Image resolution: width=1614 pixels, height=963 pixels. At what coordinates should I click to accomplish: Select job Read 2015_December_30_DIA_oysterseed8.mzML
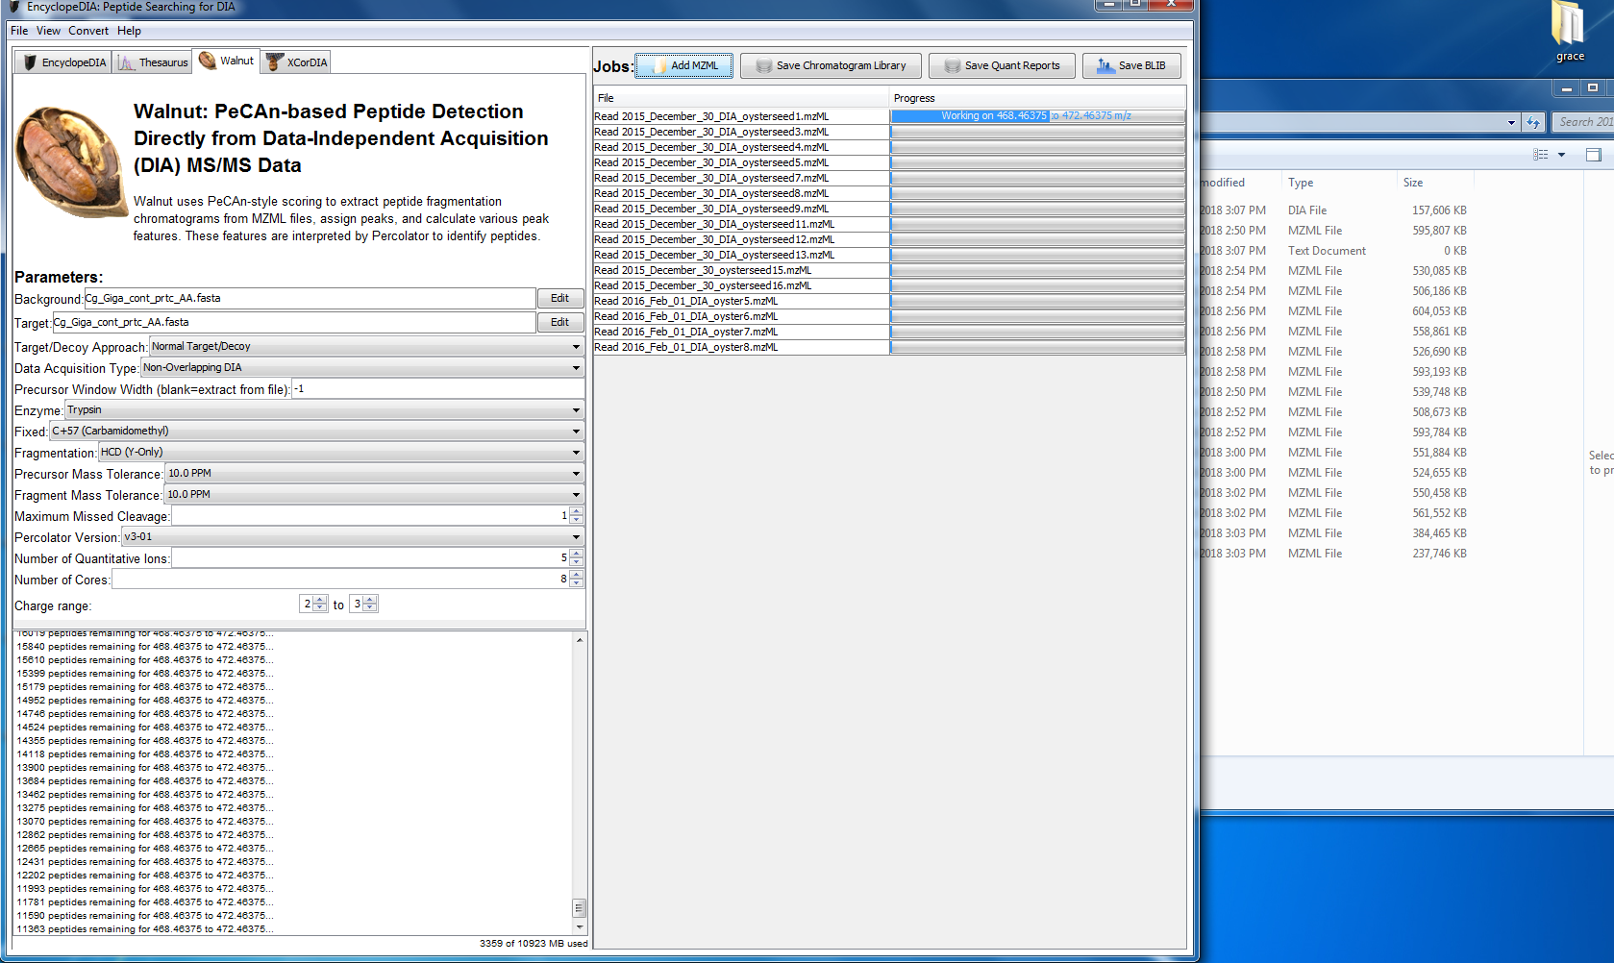pos(740,193)
